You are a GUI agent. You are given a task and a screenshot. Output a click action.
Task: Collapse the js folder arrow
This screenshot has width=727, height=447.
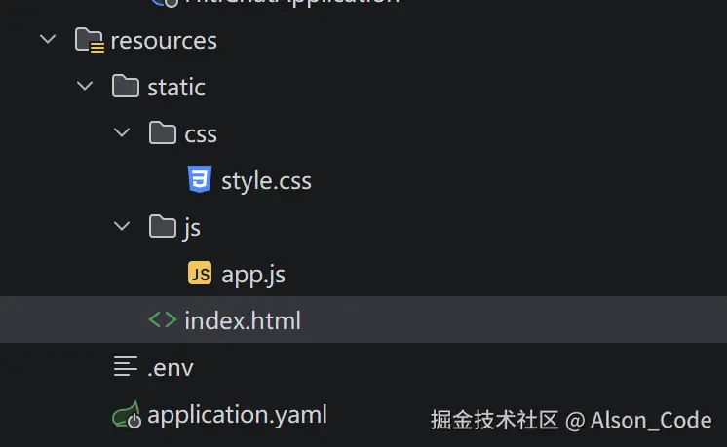(122, 226)
